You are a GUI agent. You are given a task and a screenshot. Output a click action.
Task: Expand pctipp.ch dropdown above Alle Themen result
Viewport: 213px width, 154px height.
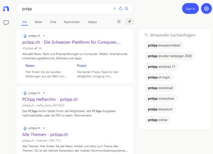pos(44,128)
